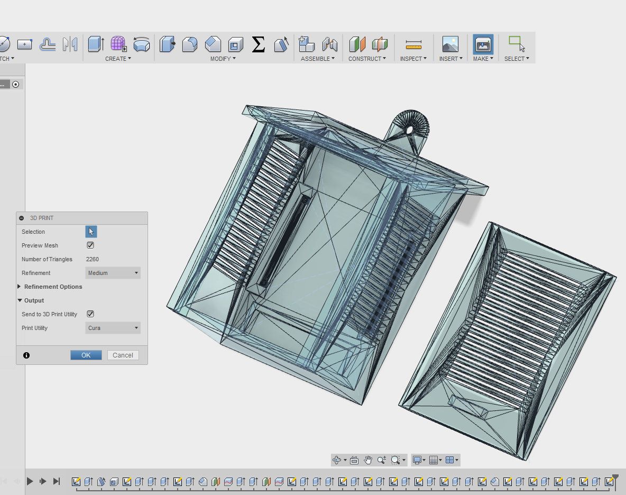Click the Shell tool icon

click(235, 44)
